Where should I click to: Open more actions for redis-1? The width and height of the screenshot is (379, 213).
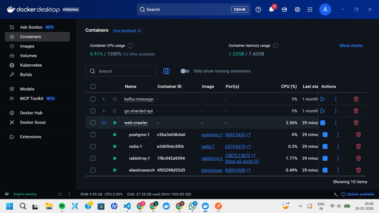pos(338,146)
